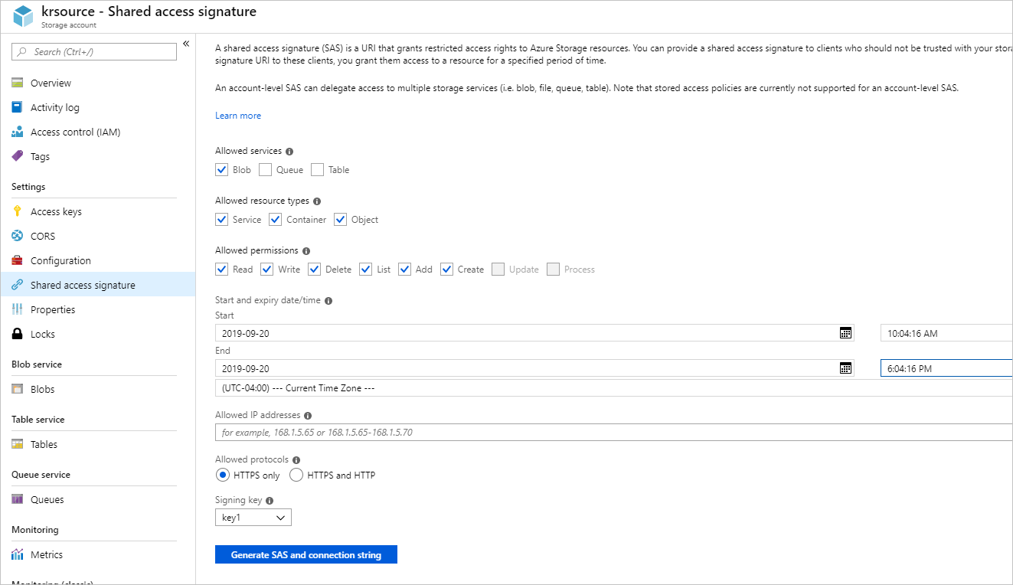Select the Activity log icon
The height and width of the screenshot is (585, 1013).
pos(17,106)
